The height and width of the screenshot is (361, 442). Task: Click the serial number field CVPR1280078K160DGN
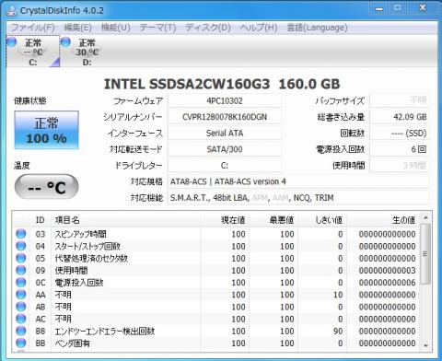click(x=225, y=117)
